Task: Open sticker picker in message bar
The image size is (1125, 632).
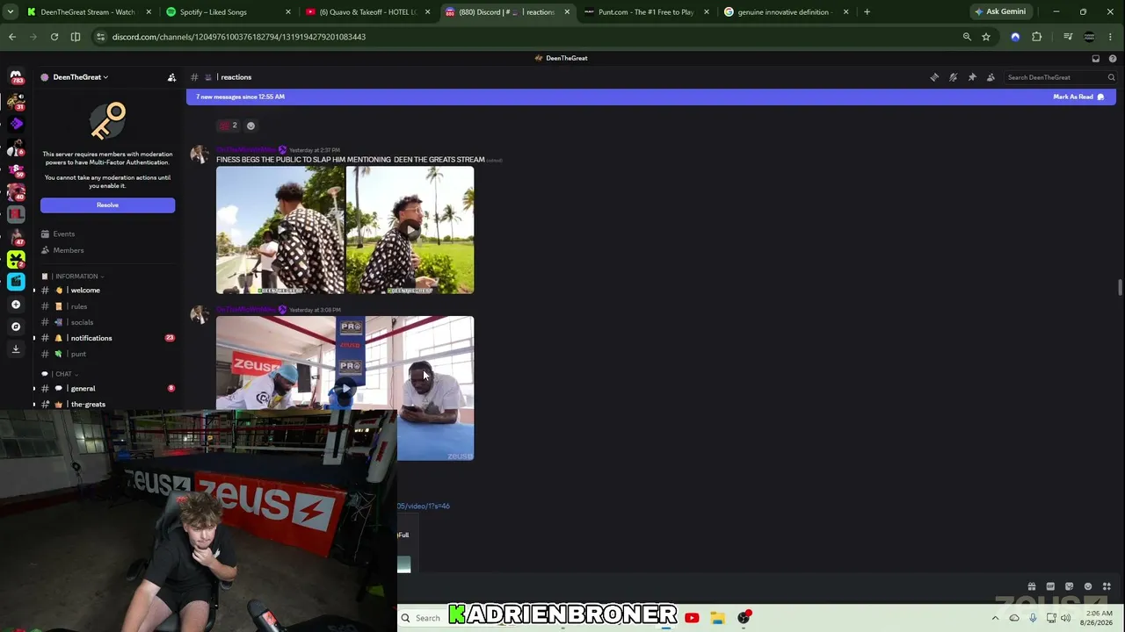Action: 1069,586
